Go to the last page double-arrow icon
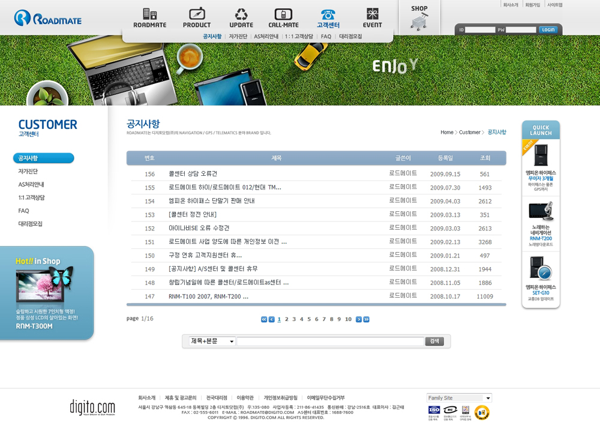The height and width of the screenshot is (426, 600). point(367,319)
